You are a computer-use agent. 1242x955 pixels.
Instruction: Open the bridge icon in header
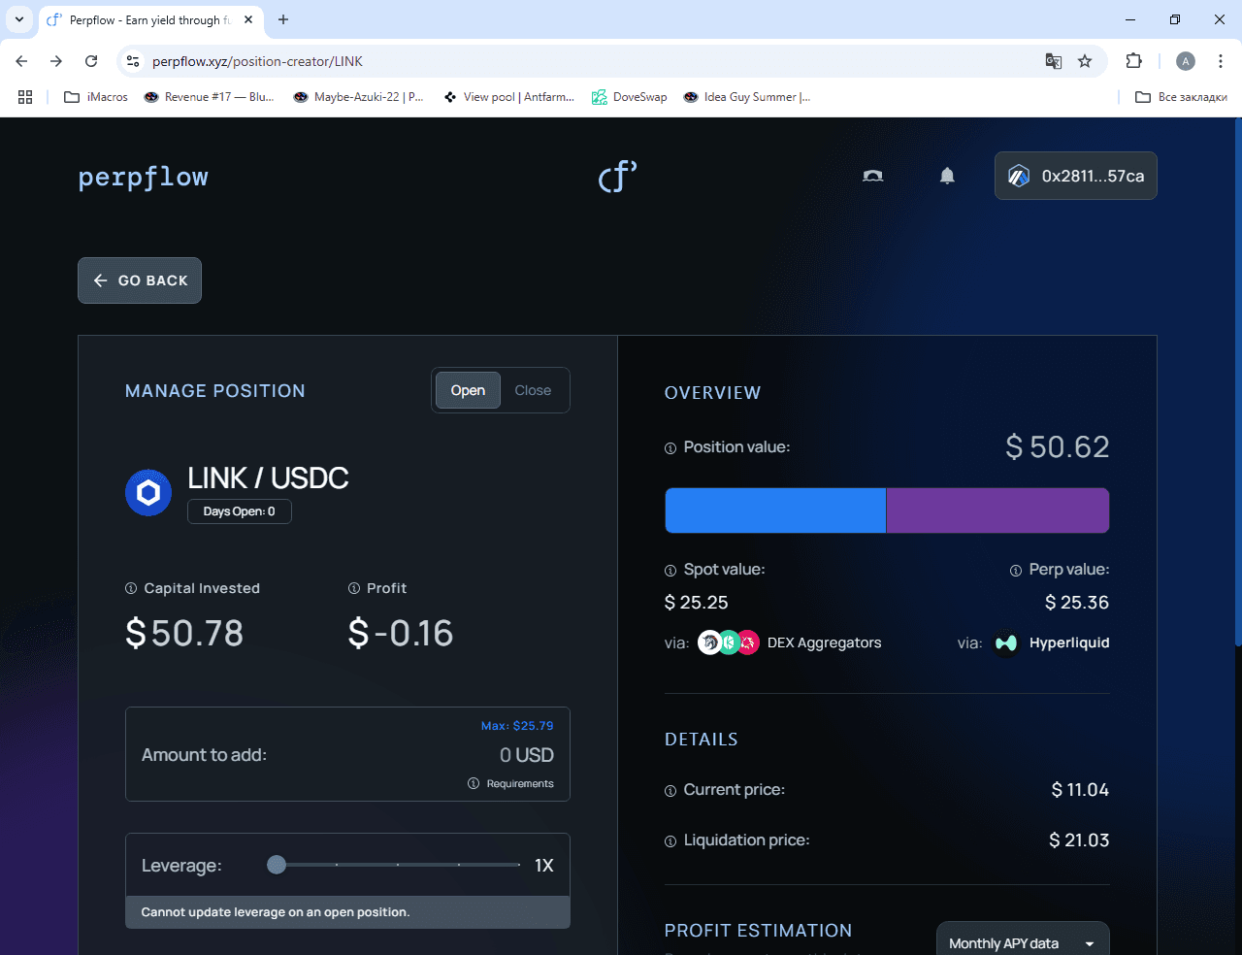click(x=873, y=176)
